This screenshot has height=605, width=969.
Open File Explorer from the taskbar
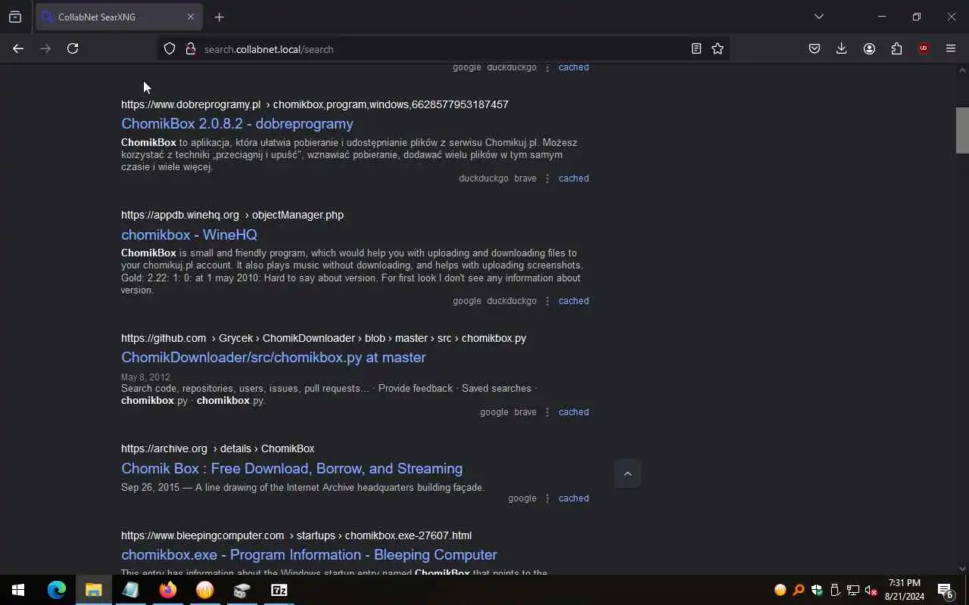93,590
